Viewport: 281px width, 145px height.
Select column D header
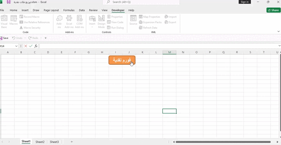coord(48,52)
